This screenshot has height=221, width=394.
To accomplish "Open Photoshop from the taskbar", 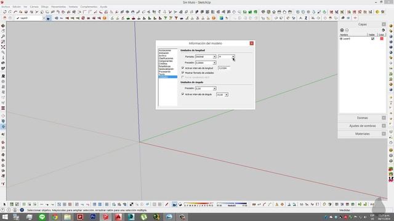I will click(x=93, y=217).
